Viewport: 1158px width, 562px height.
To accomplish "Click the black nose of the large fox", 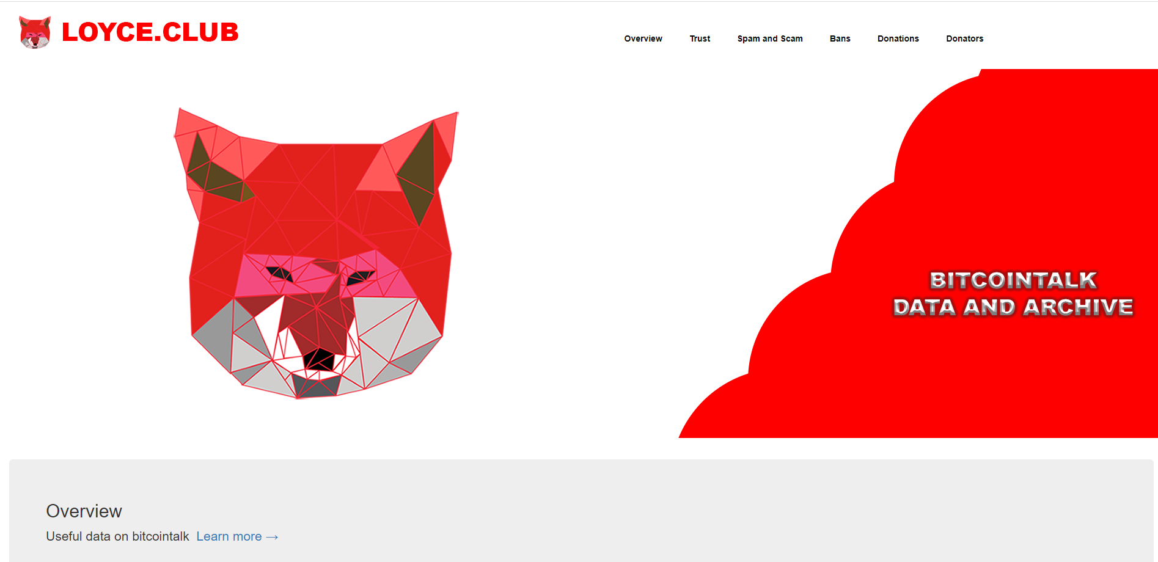I will click(319, 360).
